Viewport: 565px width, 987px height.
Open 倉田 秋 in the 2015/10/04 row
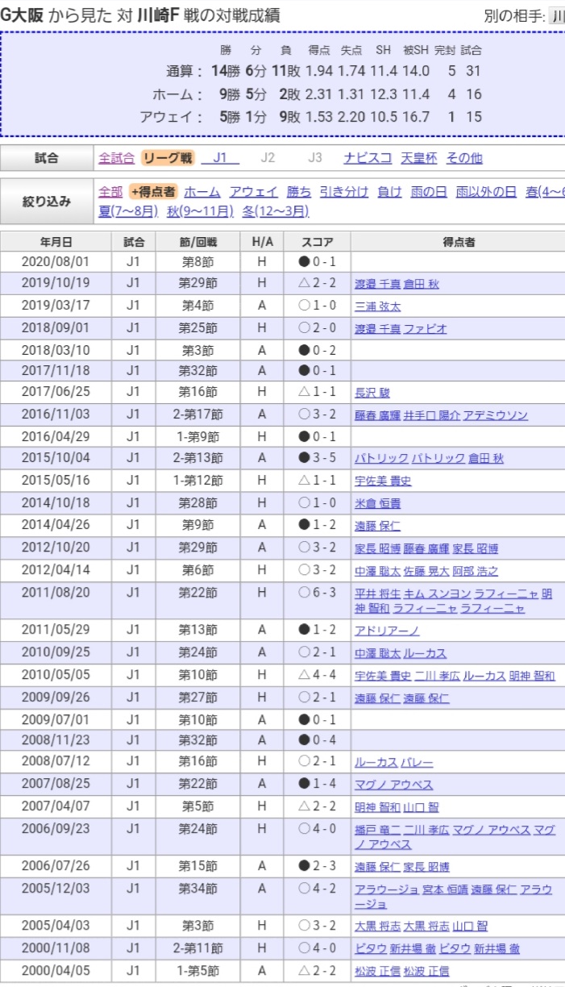[x=486, y=459]
